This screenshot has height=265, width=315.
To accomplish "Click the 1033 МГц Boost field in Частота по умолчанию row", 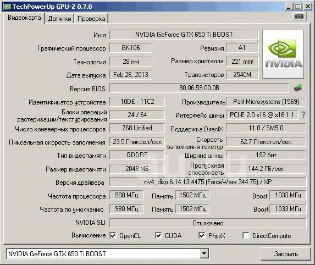I will [288, 209].
